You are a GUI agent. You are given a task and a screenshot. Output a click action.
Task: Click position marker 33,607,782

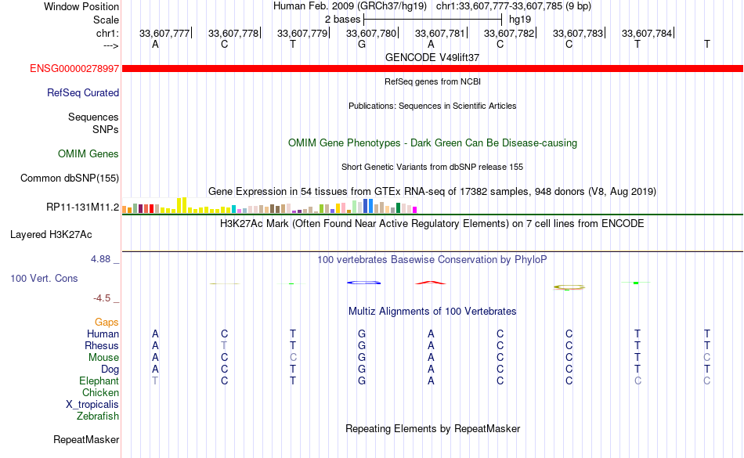pos(509,33)
